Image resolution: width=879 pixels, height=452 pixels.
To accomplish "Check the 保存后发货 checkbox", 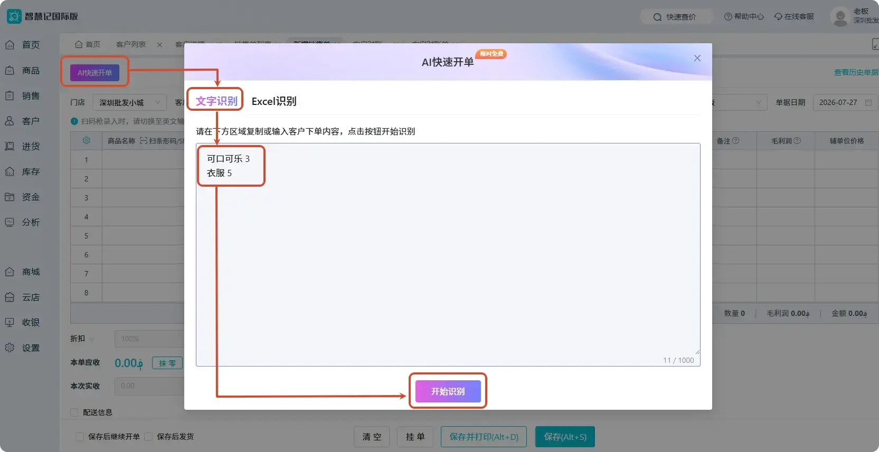I will (148, 437).
